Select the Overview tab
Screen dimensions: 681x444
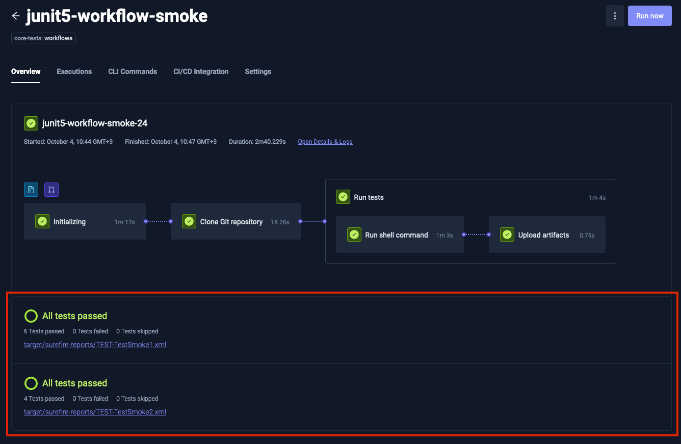(26, 71)
